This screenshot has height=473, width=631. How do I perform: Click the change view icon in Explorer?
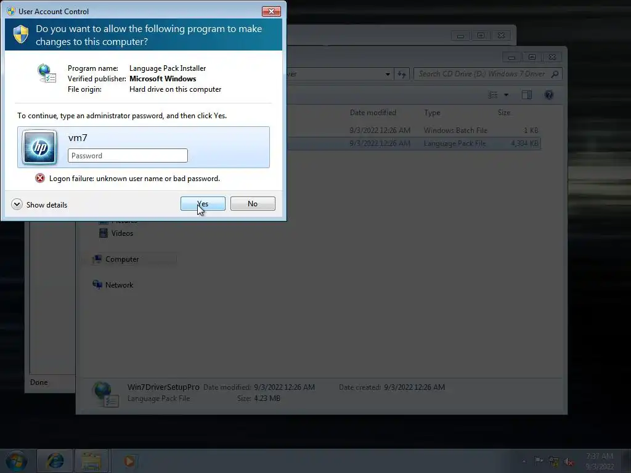coord(492,95)
